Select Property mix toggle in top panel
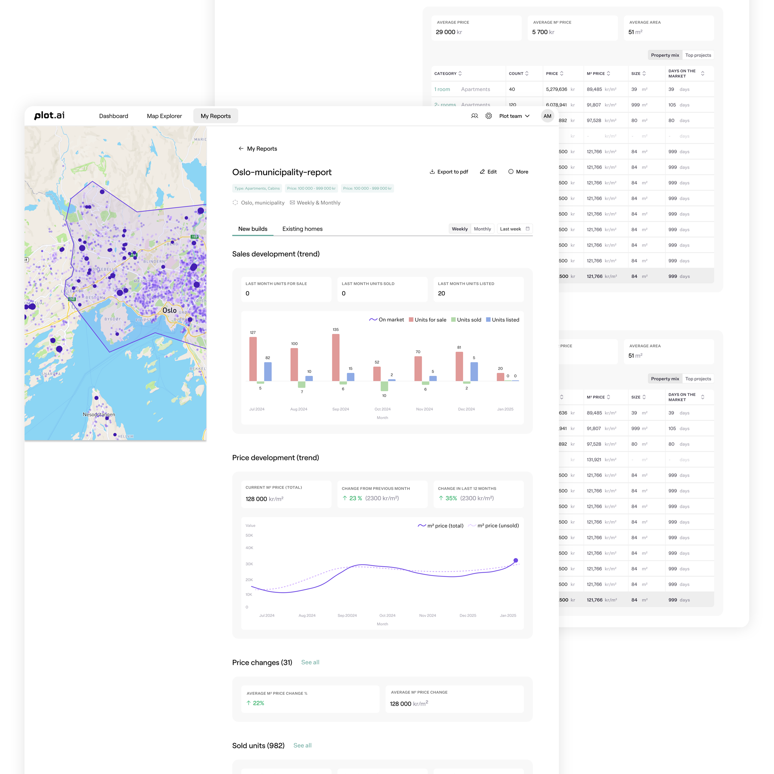774x774 pixels. coord(665,55)
